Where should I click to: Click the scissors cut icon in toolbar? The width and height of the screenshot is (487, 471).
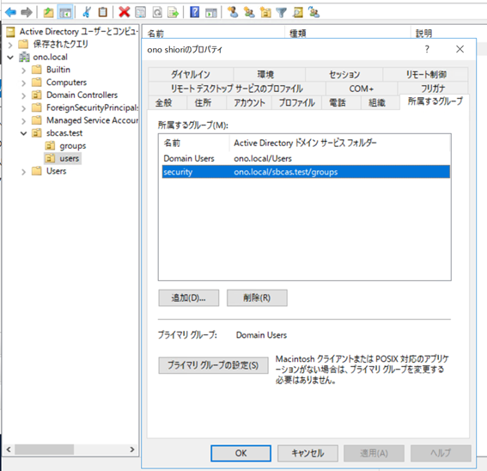tap(87, 12)
